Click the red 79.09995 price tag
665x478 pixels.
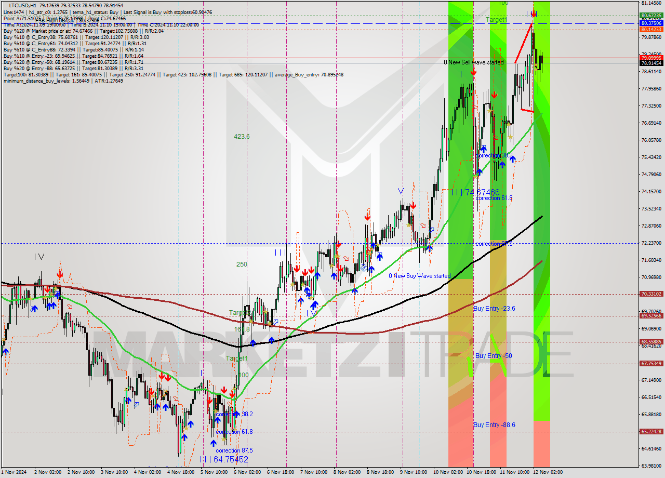(x=651, y=58)
